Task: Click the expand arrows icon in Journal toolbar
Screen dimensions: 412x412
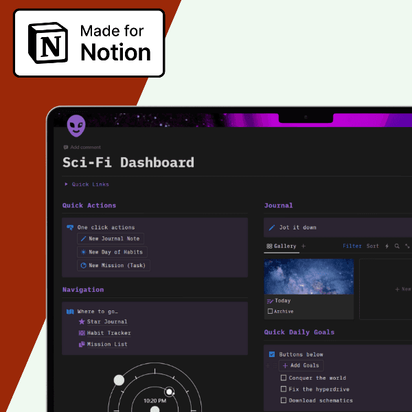Action: coord(407,247)
